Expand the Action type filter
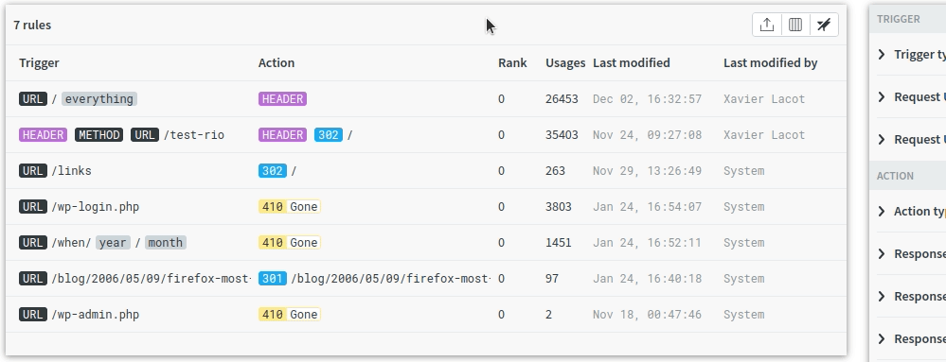 click(x=911, y=212)
